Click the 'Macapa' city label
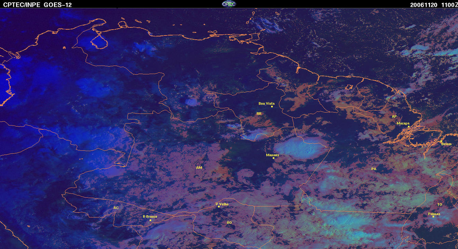This screenshot has height=249, width=458. pos(403,123)
